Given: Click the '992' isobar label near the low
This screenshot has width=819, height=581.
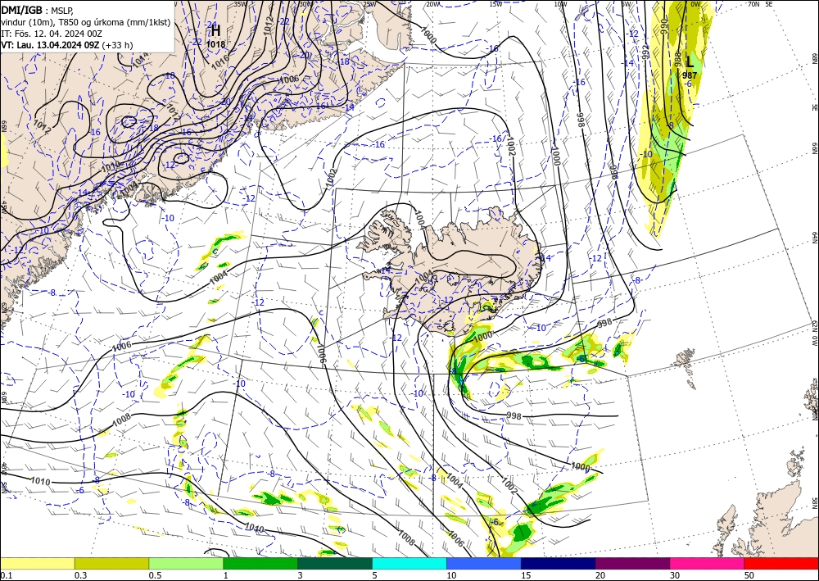Looking at the screenshot, I should [x=645, y=51].
